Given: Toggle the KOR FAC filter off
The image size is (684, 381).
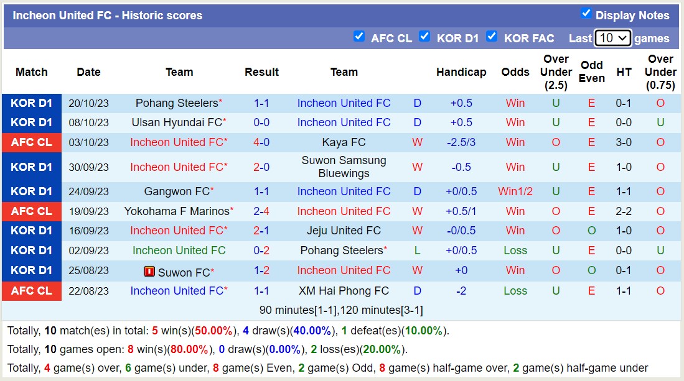Looking at the screenshot, I should 492,36.
